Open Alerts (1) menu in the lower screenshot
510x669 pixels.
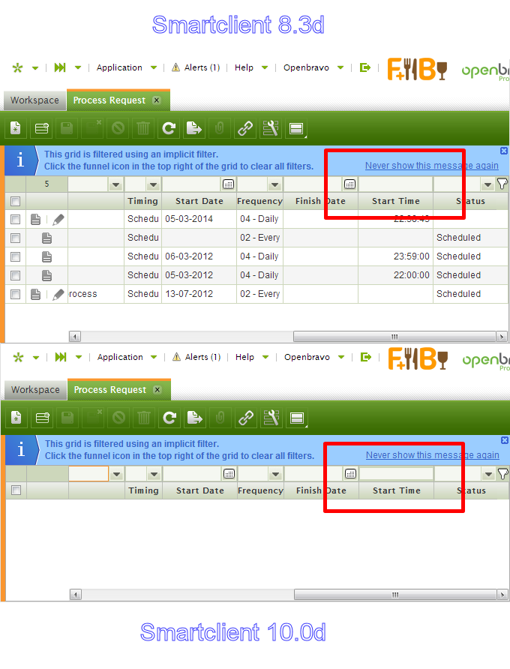point(196,357)
